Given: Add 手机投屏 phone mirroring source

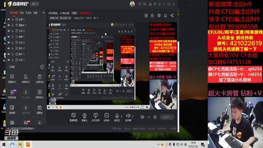Looking at the screenshot, I should tap(95, 117).
